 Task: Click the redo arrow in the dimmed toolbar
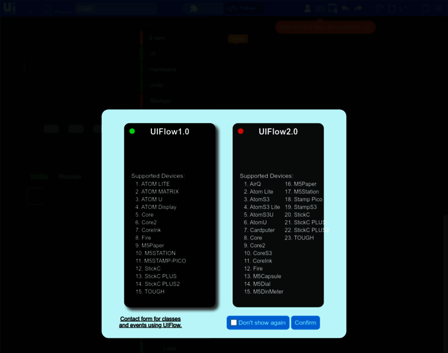358,8
